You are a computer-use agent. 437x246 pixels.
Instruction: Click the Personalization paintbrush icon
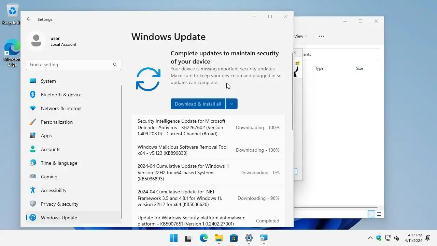point(33,122)
